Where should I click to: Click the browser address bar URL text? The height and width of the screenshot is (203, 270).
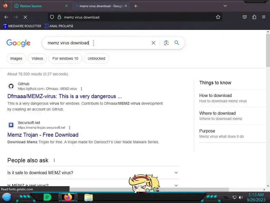(82, 17)
